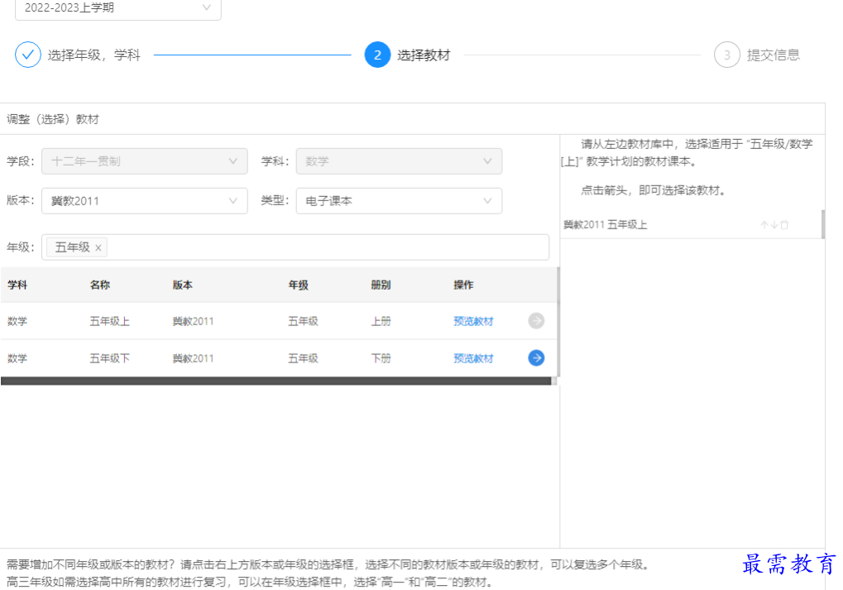Go to step 提交信息
Screen dimensions: 843x590
pyautogui.click(x=774, y=55)
